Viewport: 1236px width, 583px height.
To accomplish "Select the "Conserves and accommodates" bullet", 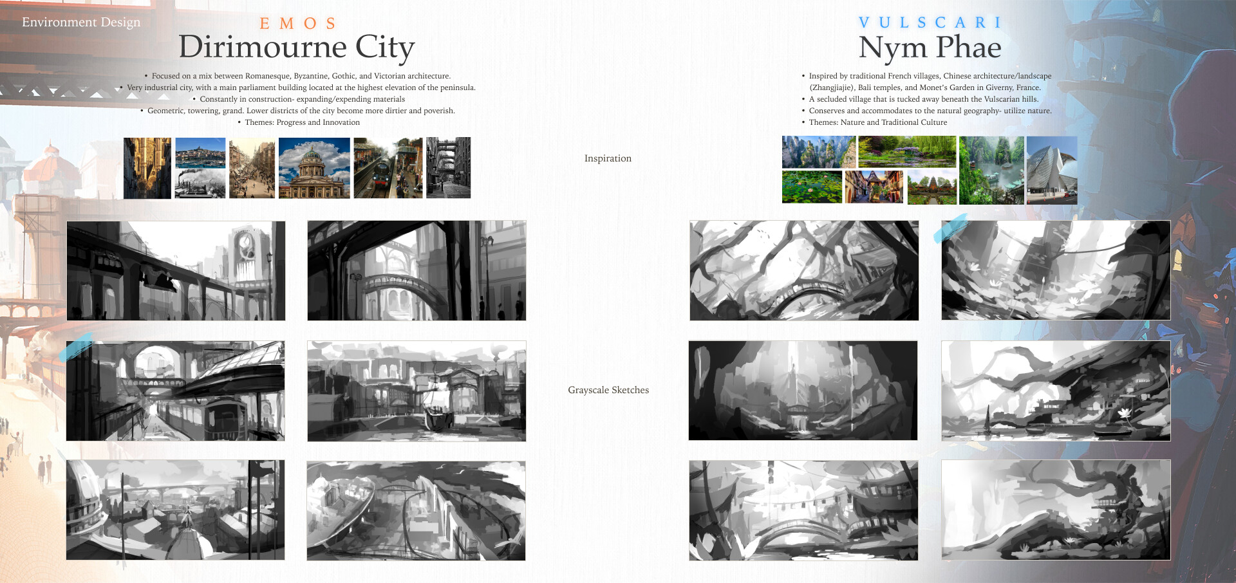I will 926,111.
